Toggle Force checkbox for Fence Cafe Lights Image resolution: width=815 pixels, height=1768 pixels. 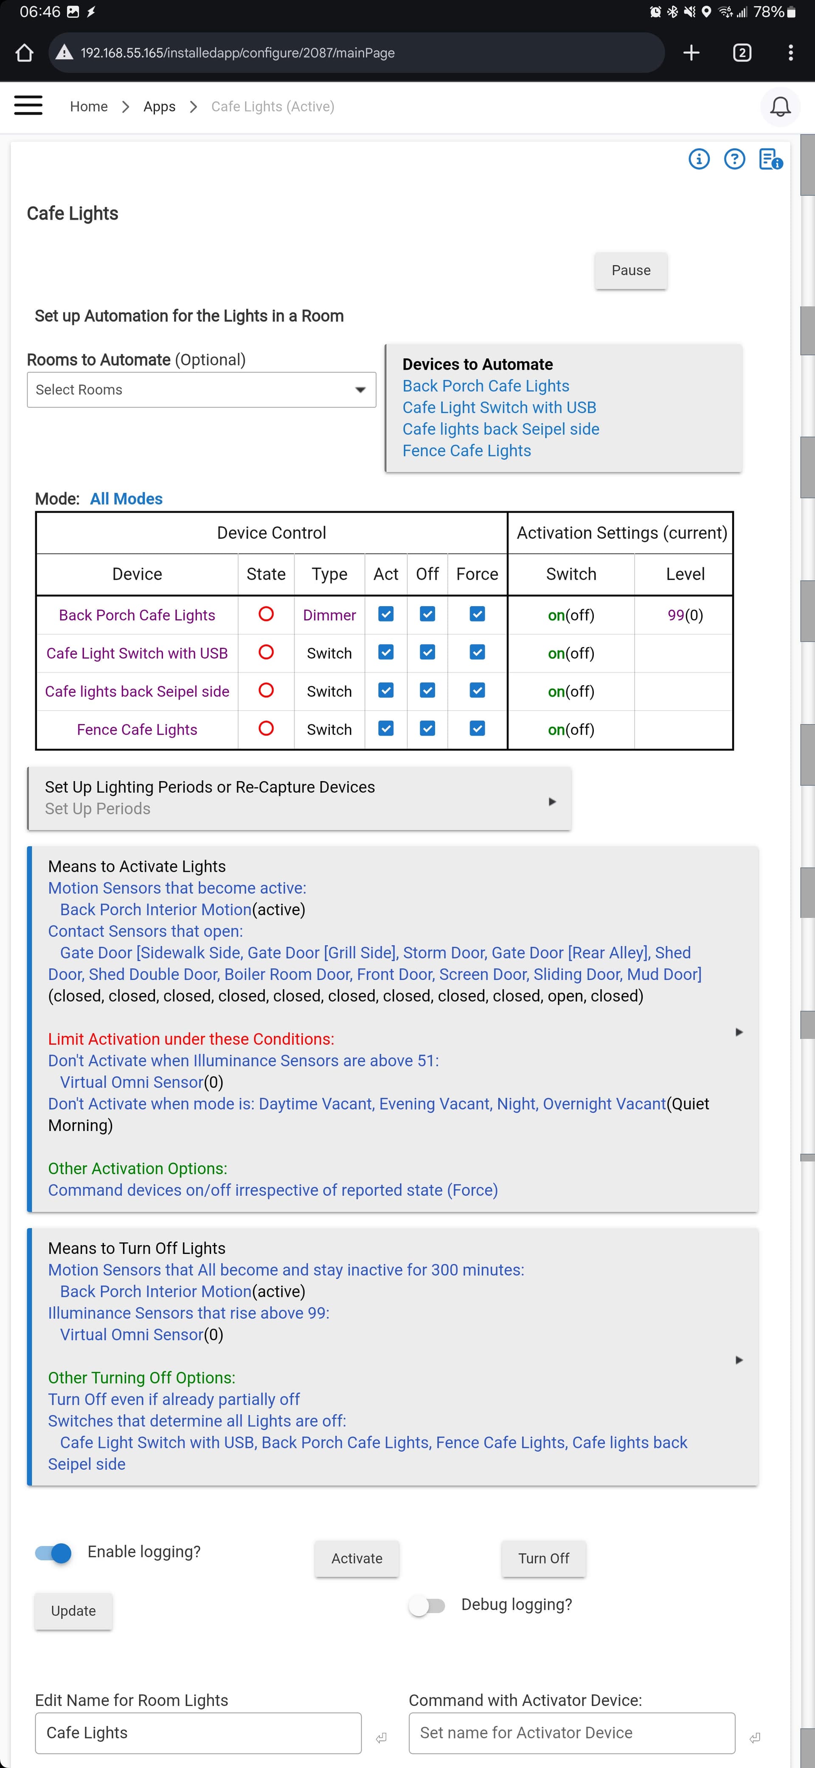pyautogui.click(x=477, y=729)
